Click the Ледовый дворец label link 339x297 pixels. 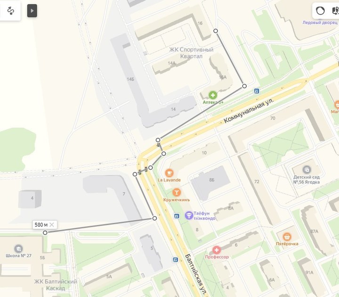tap(320, 23)
